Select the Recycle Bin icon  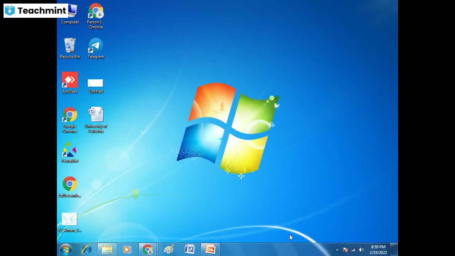click(70, 48)
